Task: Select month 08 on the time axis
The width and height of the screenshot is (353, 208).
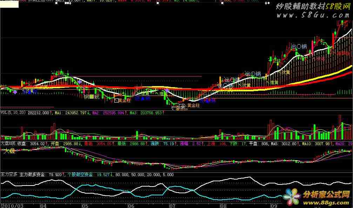Action: point(223,205)
